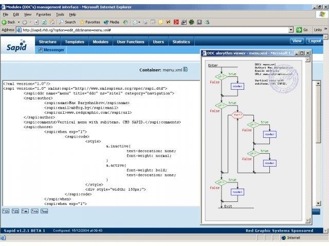The width and height of the screenshot is (329, 246).
Task: Open the Messenger link
Action: click(51, 50)
